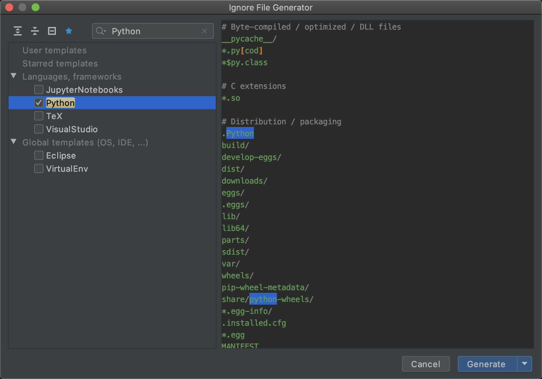Click the '*$py.class' preview line

(x=244, y=63)
